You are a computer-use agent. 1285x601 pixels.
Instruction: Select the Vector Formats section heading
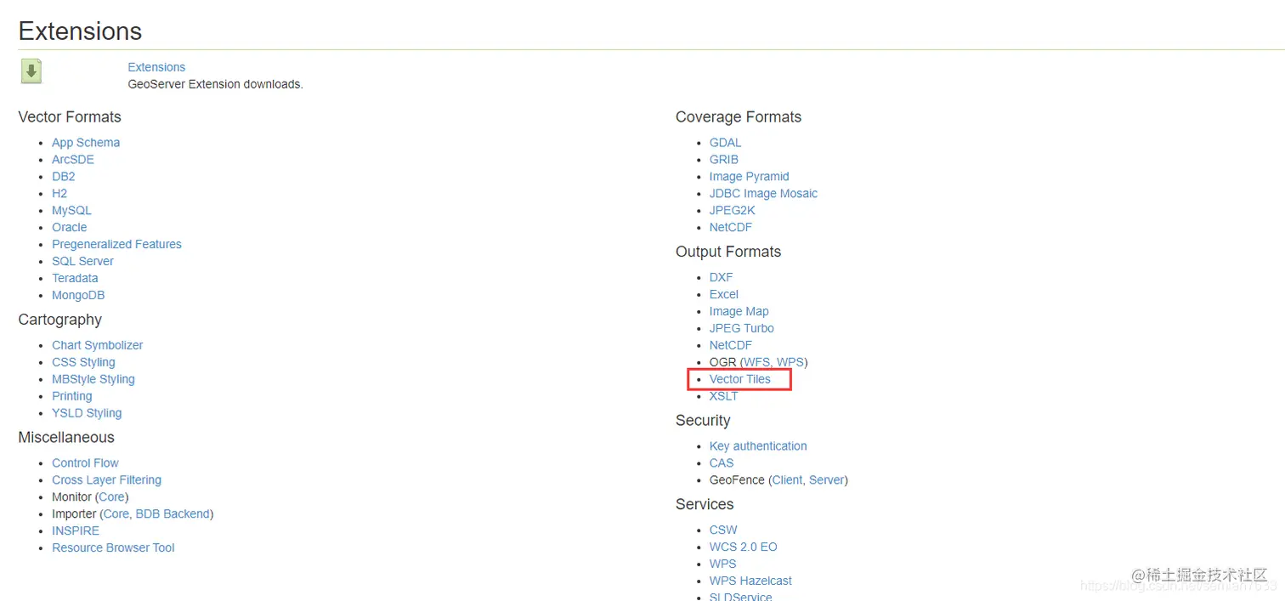coord(70,117)
